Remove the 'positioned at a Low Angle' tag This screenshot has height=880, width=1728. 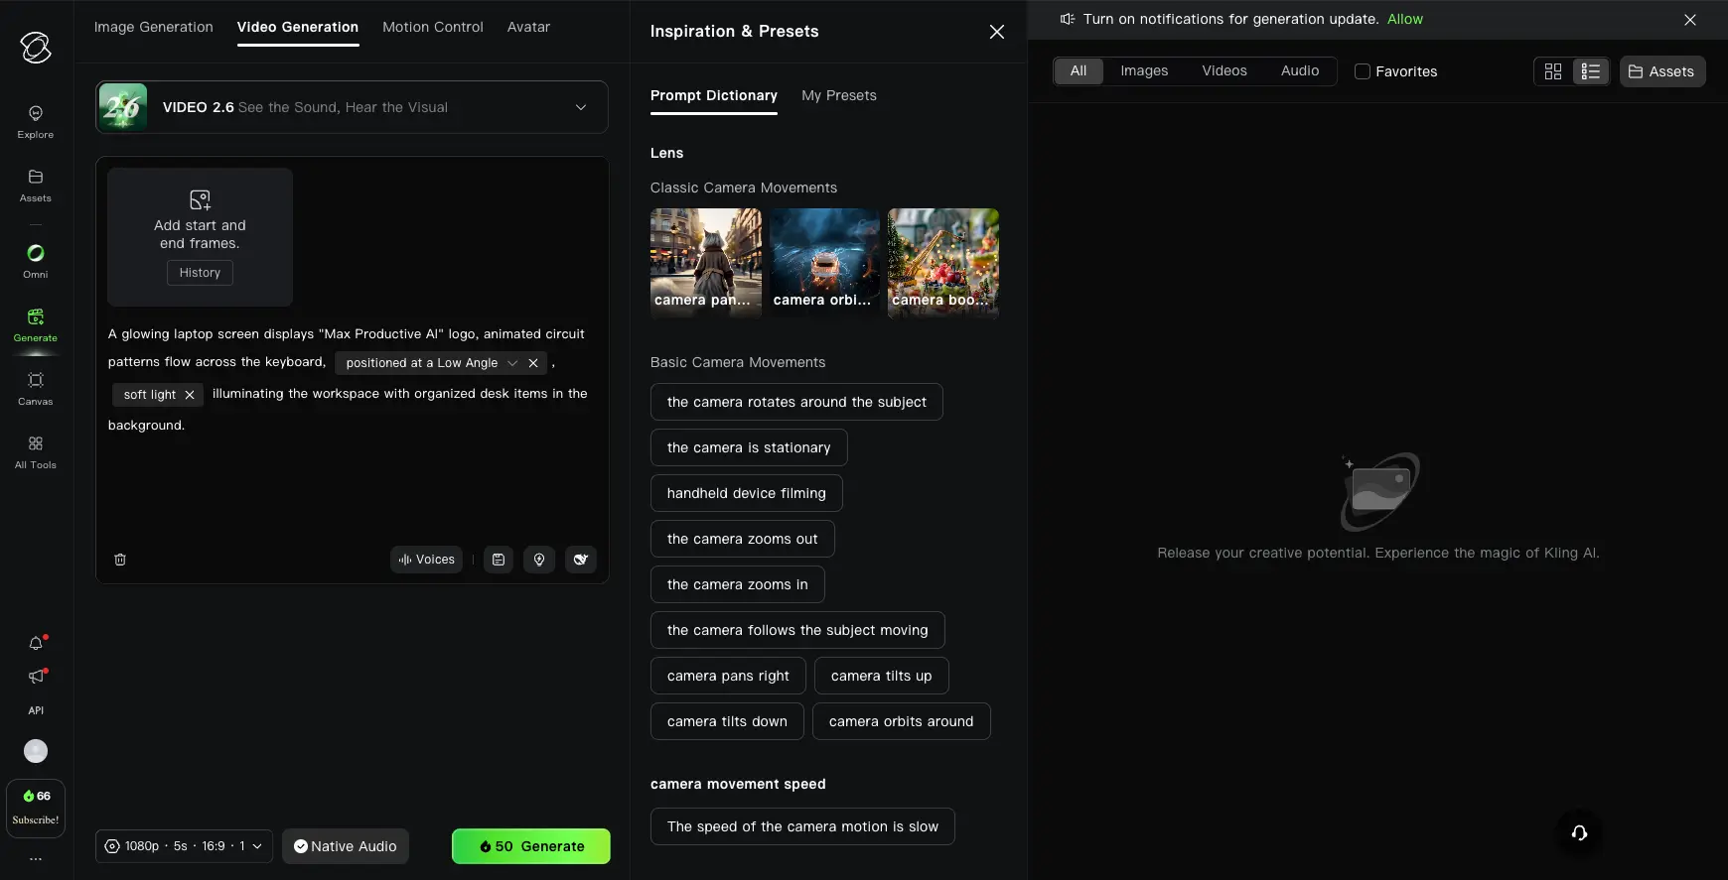click(x=533, y=363)
